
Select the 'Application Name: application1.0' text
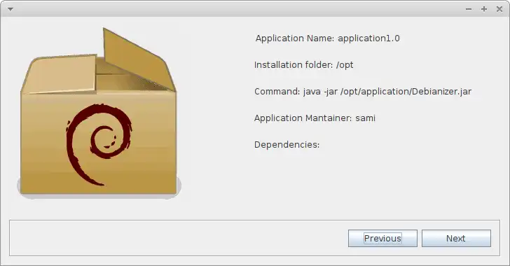pyautogui.click(x=328, y=38)
